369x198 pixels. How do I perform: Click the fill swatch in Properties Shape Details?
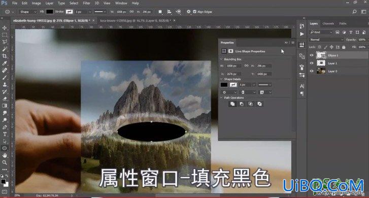(224, 84)
